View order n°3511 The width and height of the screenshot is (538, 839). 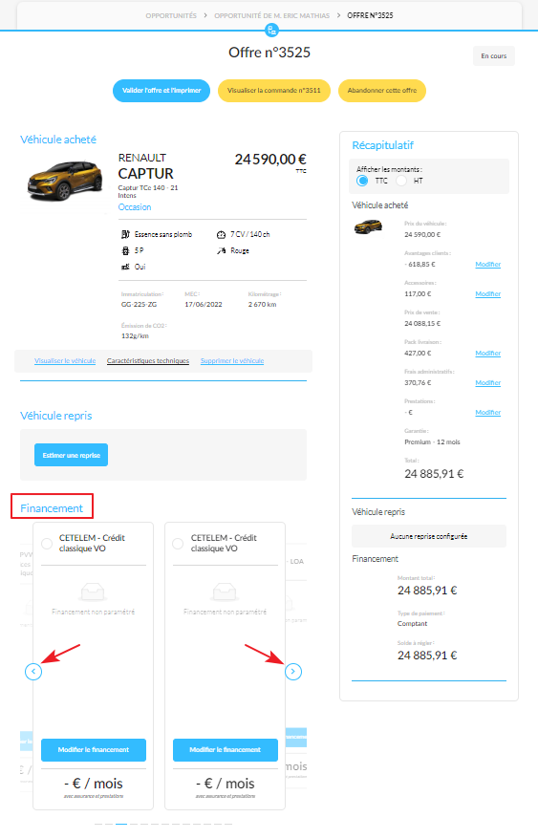pyautogui.click(x=274, y=91)
